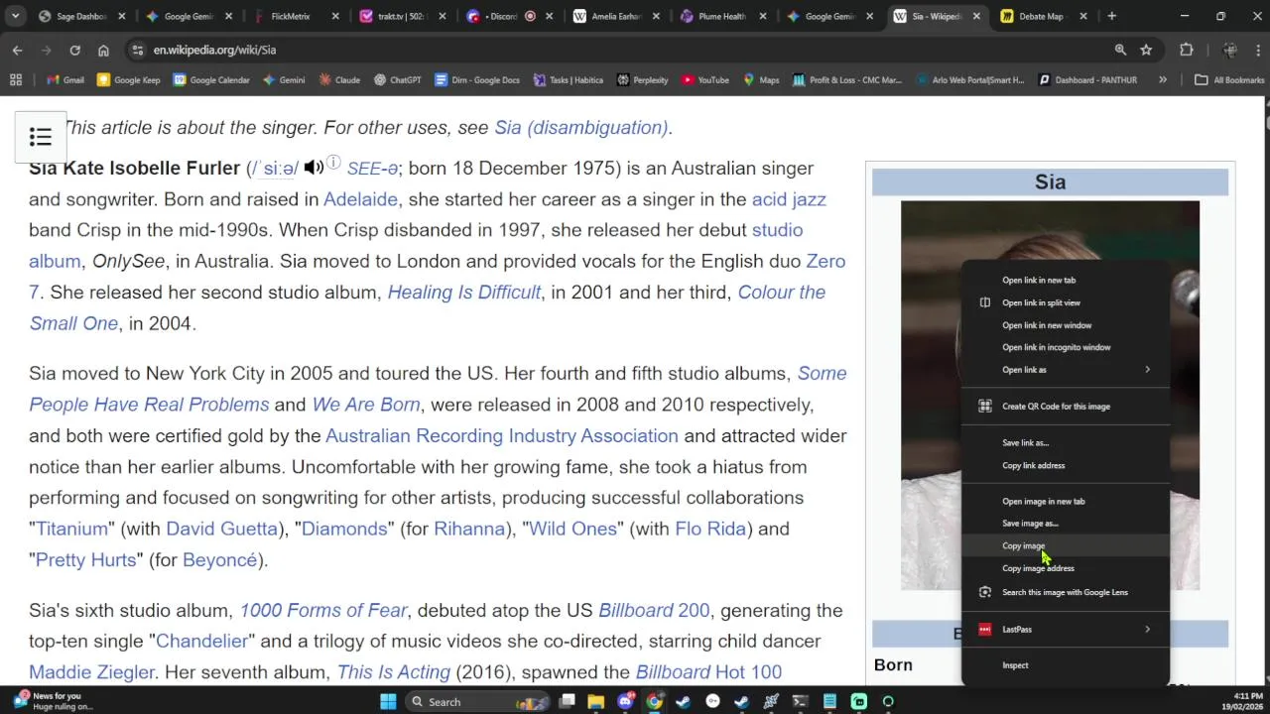This screenshot has width=1270, height=714.
Task: Open the Gmail bookmark
Action: click(65, 80)
